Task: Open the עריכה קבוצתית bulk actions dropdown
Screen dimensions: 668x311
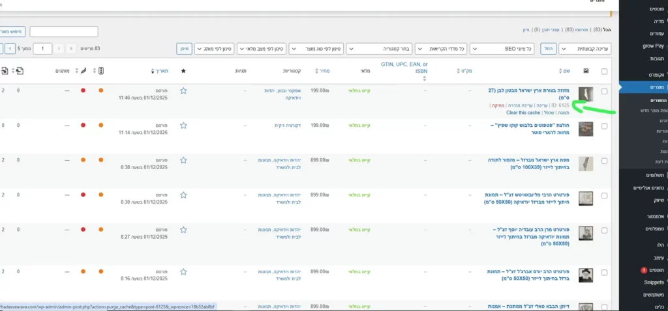Action: (x=584, y=49)
